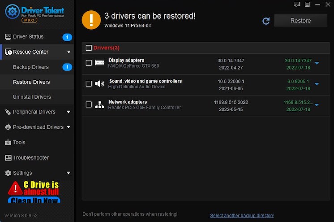Click Select another backup directory link
This screenshot has width=334, height=222.
point(242,216)
